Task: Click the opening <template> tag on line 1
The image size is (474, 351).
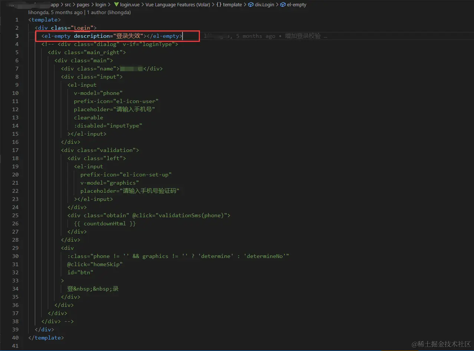Action: tap(45, 20)
